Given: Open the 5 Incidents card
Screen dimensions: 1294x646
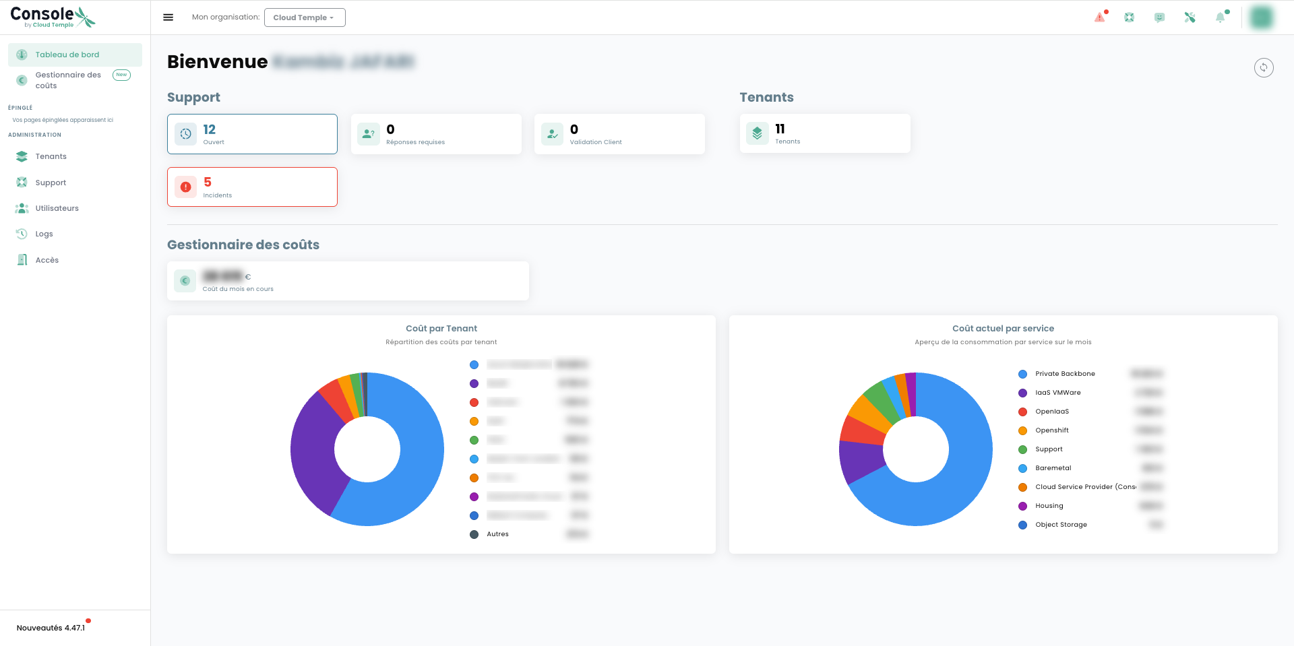Looking at the screenshot, I should click(x=252, y=187).
